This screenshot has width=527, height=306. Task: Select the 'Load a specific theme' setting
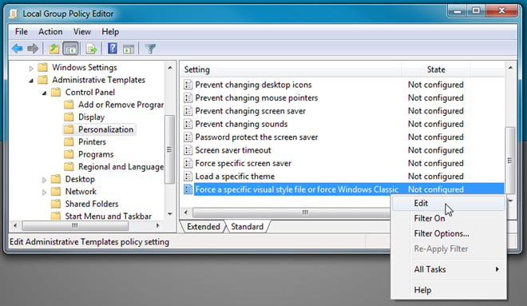pyautogui.click(x=235, y=177)
